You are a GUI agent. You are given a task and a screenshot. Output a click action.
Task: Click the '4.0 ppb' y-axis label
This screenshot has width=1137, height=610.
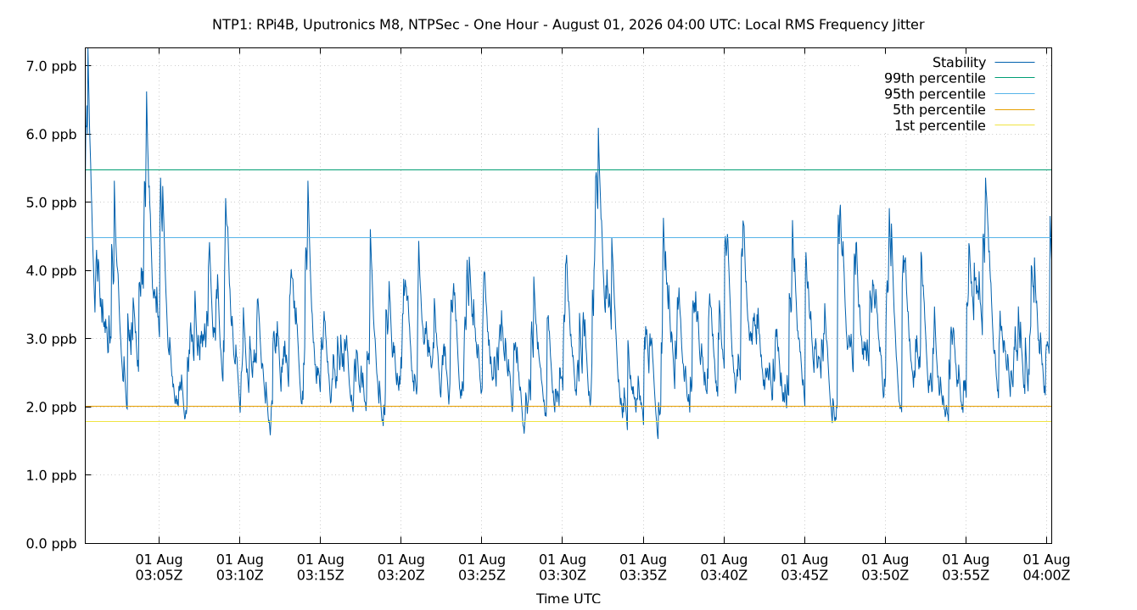pos(53,270)
